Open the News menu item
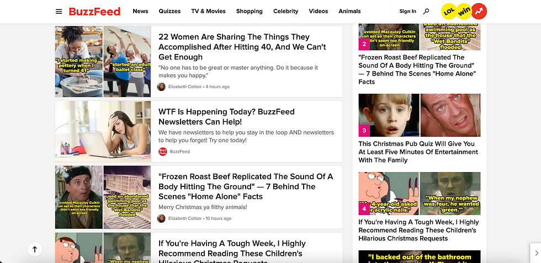Image resolution: width=541 pixels, height=263 pixels. (140, 12)
